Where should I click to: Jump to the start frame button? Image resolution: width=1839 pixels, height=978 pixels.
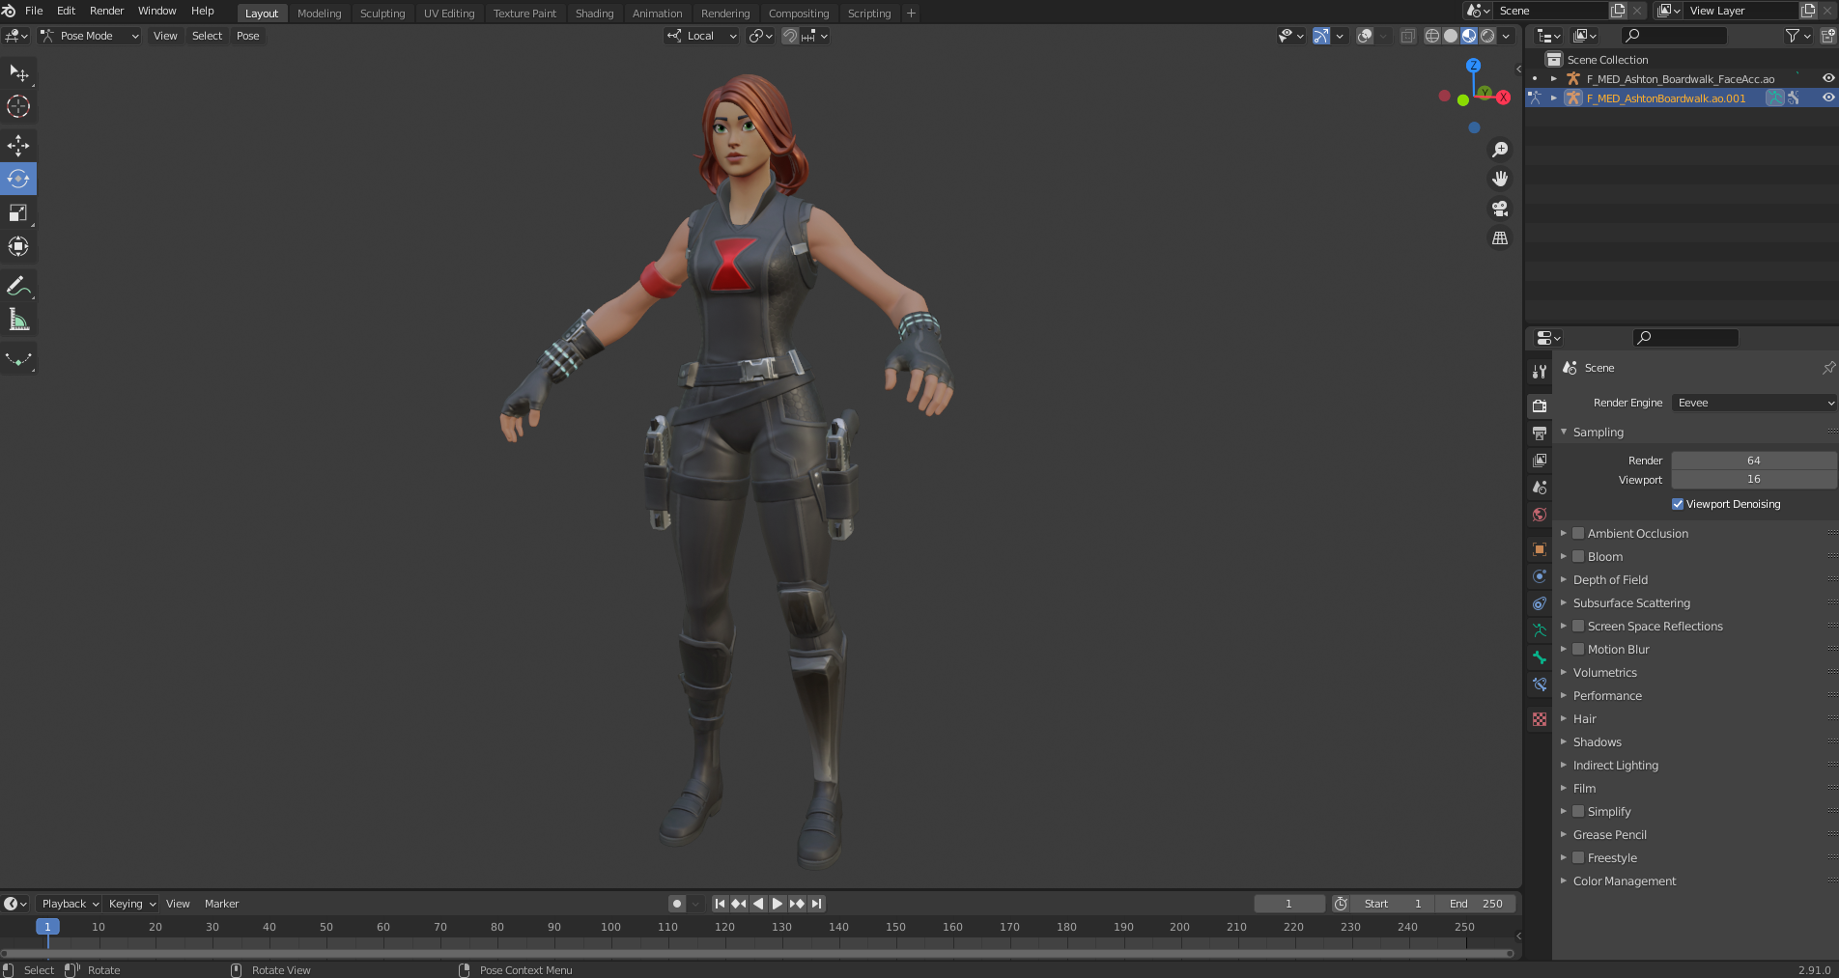coord(720,904)
